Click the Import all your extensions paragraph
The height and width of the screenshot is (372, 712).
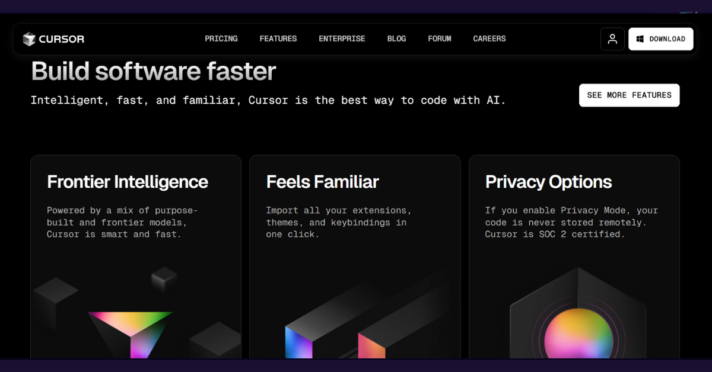click(x=339, y=222)
